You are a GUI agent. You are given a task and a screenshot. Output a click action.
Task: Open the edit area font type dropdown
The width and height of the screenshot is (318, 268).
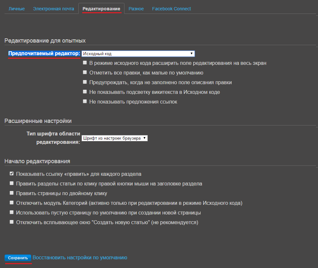tap(114, 138)
